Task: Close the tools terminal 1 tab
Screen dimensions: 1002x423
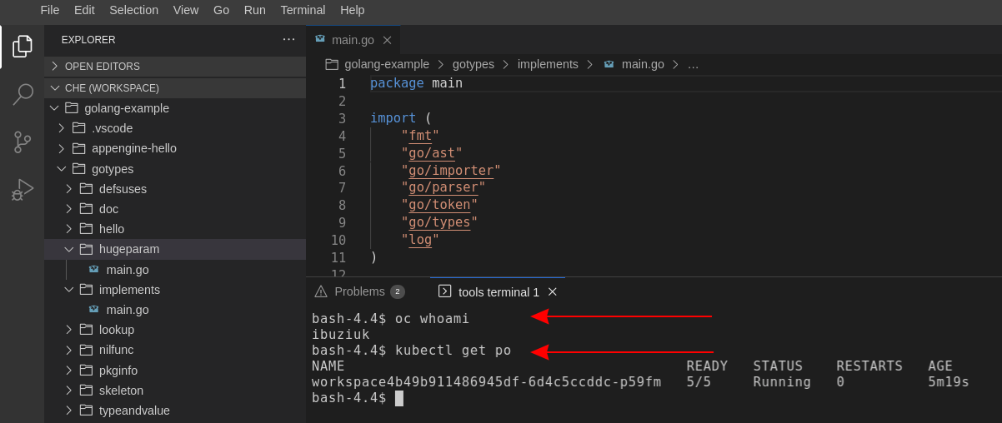Action: (552, 291)
